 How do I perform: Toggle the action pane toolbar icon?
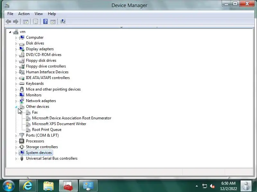(x=53, y=21)
